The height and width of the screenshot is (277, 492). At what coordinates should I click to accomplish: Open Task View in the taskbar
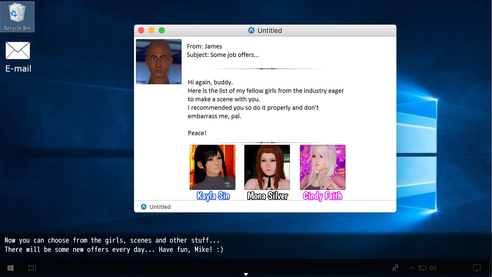pos(32,268)
